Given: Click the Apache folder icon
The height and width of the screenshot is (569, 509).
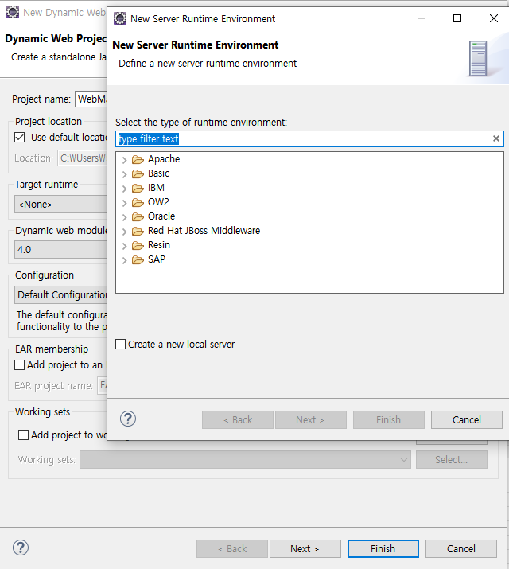Looking at the screenshot, I should [x=138, y=159].
